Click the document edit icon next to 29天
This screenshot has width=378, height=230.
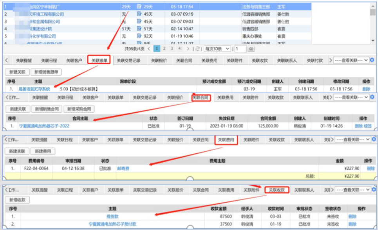pos(139,6)
